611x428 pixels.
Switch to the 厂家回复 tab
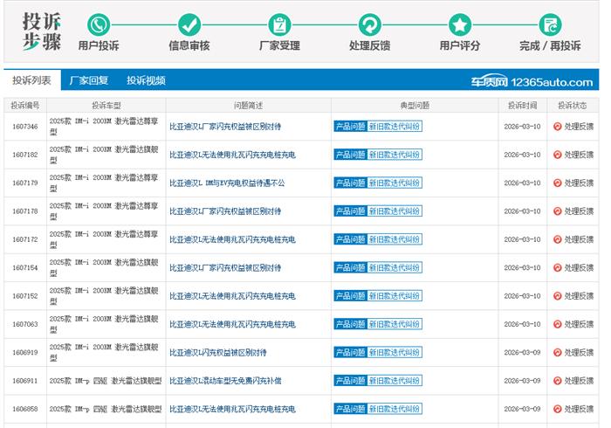coord(88,80)
